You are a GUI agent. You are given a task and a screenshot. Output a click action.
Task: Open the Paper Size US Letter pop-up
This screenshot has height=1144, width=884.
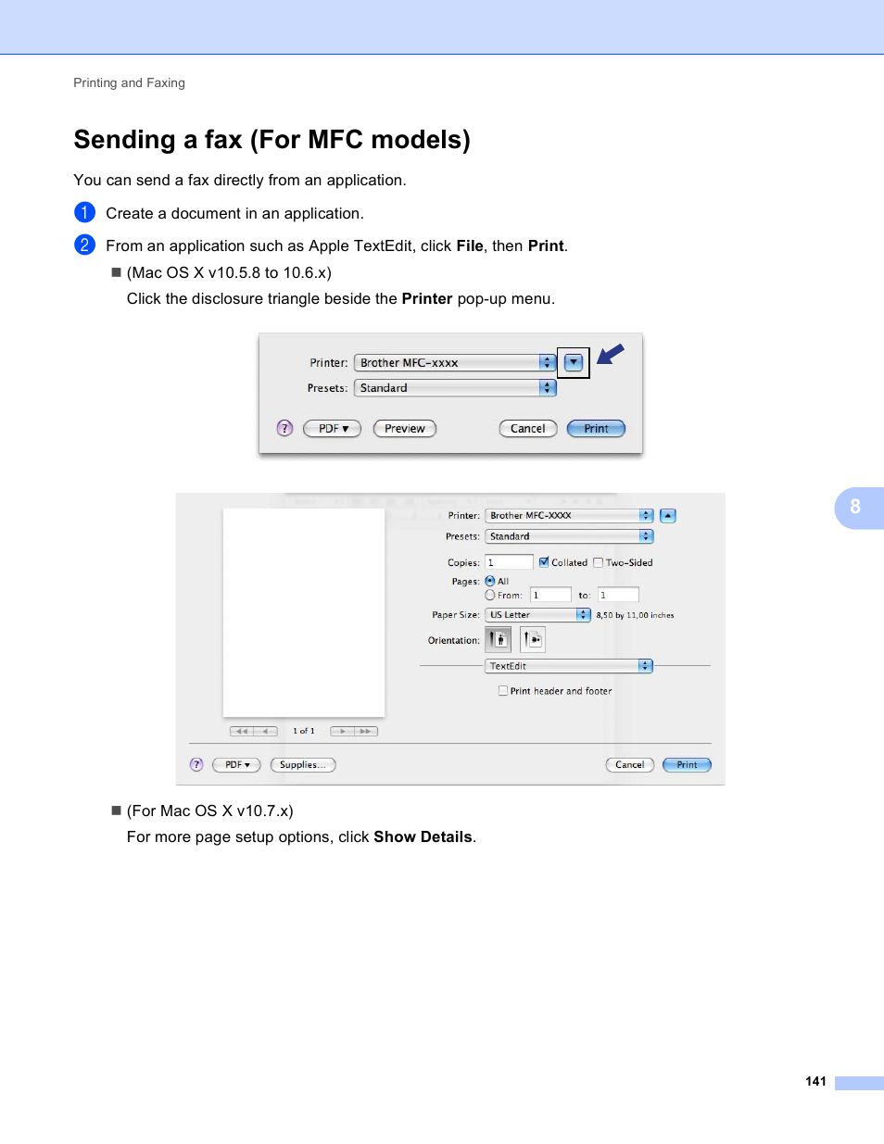pos(538,615)
